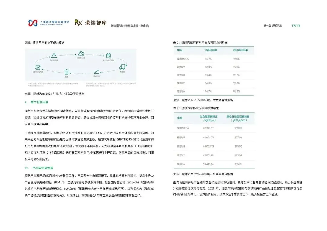This screenshot has height=231, width=327.
Task: Click the green Rx logo mark
Action: click(78, 22)
